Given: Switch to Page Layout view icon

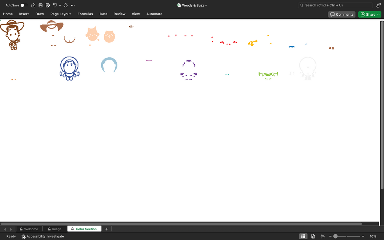Looking at the screenshot, I should [x=313, y=236].
